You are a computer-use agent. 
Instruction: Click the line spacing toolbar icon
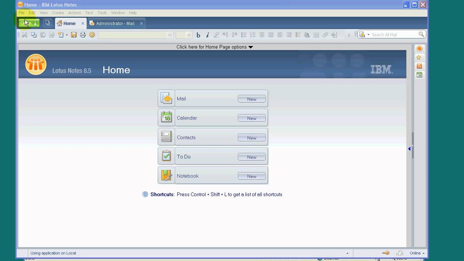[x=298, y=35]
